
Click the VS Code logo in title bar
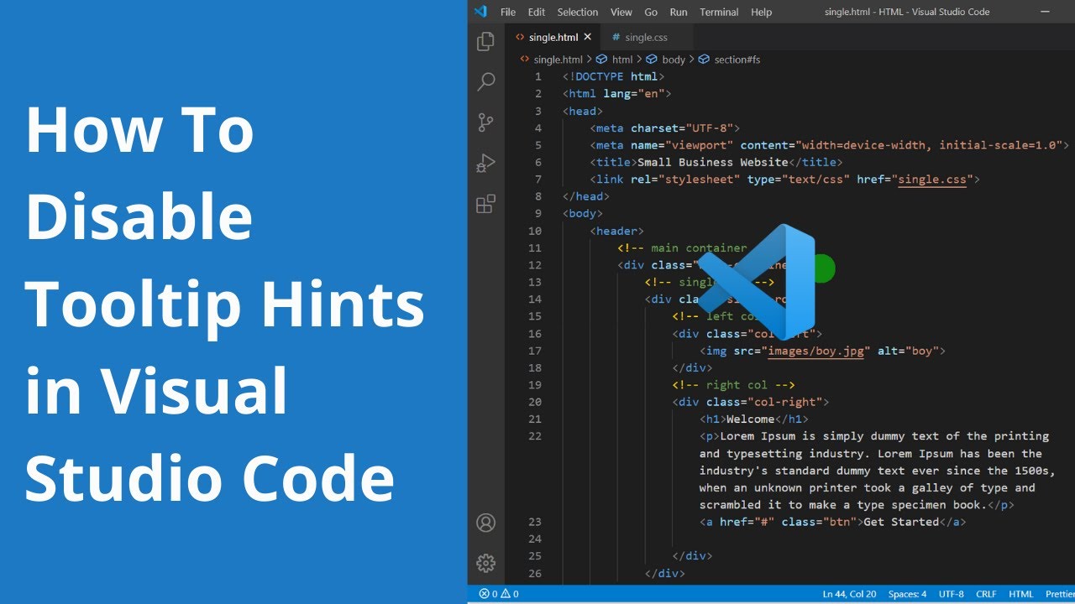click(480, 12)
